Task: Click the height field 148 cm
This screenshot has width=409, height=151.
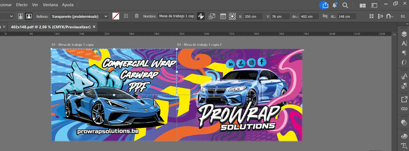Action: click(347, 16)
